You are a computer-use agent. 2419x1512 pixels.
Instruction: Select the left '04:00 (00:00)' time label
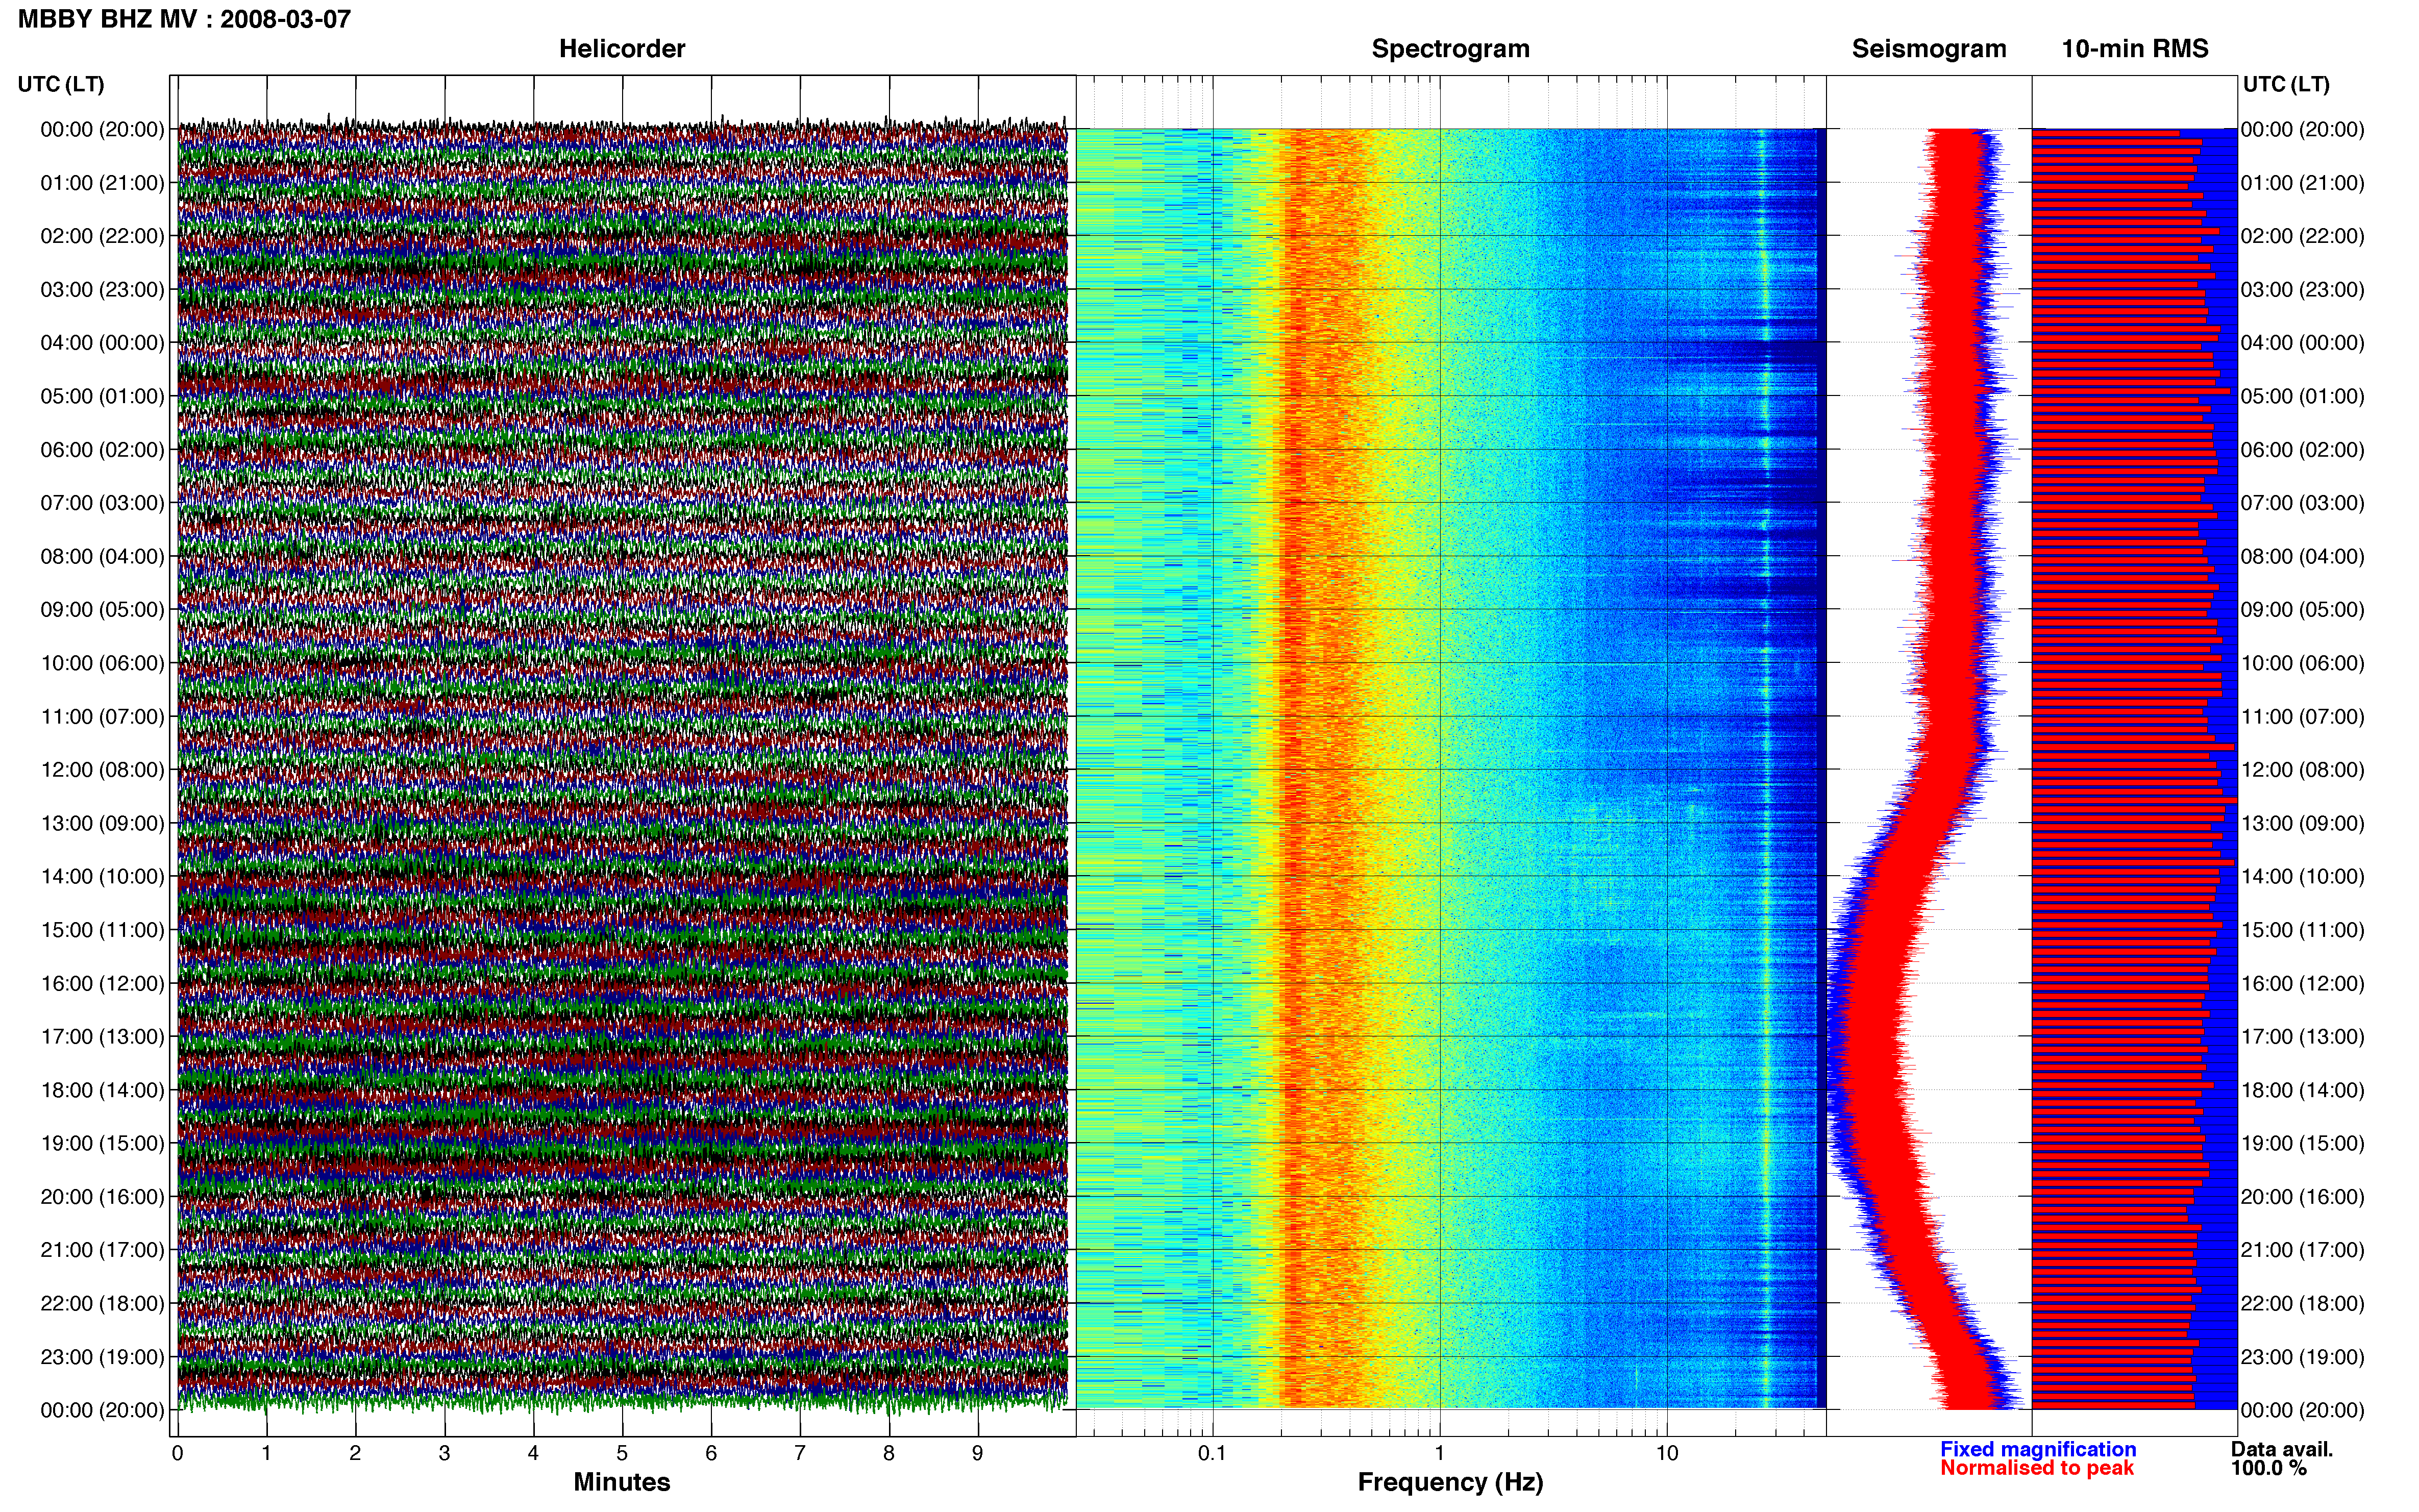[102, 343]
